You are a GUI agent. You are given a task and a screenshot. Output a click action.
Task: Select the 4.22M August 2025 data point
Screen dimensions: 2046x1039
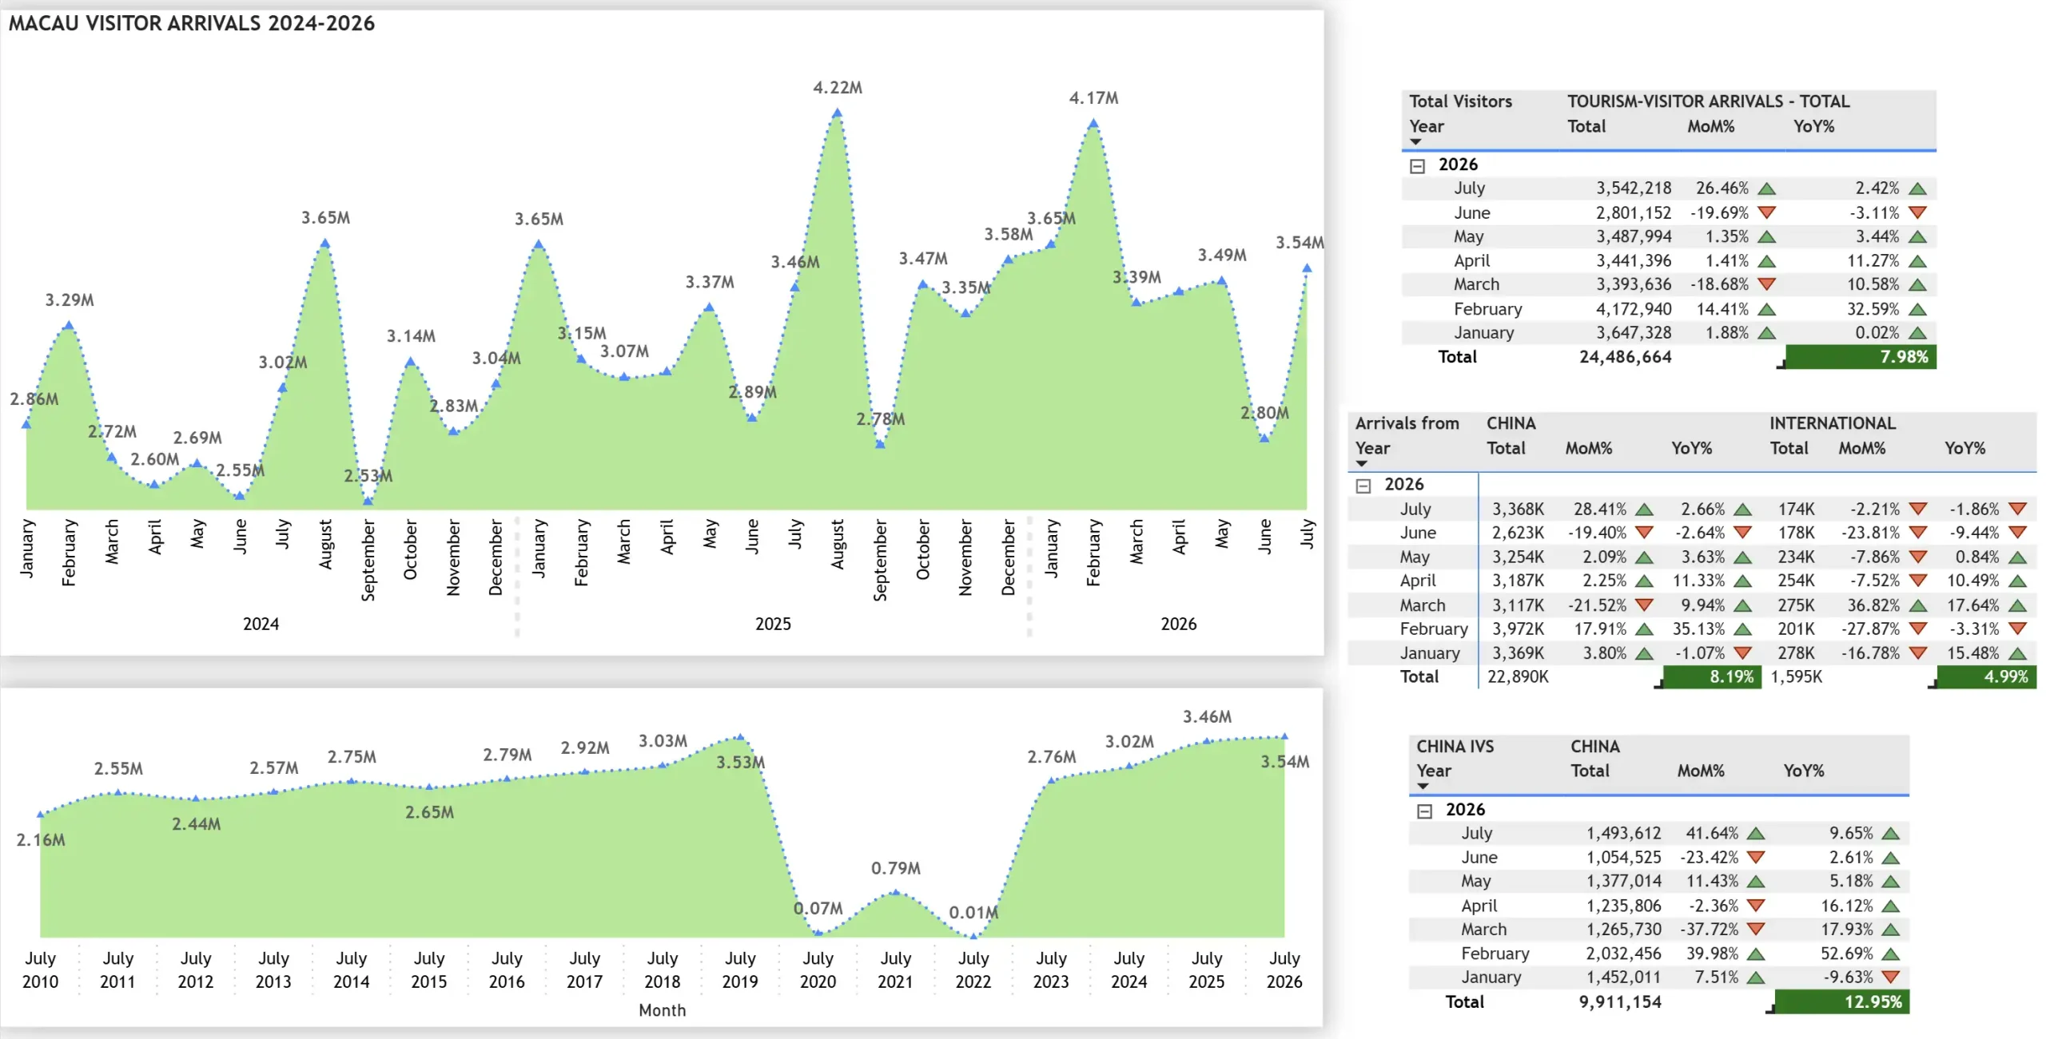pos(837,113)
